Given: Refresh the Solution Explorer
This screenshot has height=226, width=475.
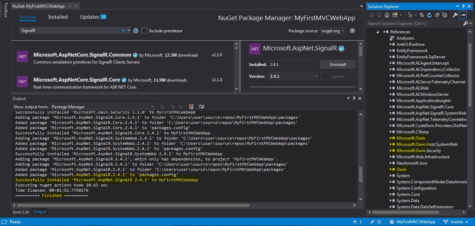Looking at the screenshot, I should click(429, 15).
